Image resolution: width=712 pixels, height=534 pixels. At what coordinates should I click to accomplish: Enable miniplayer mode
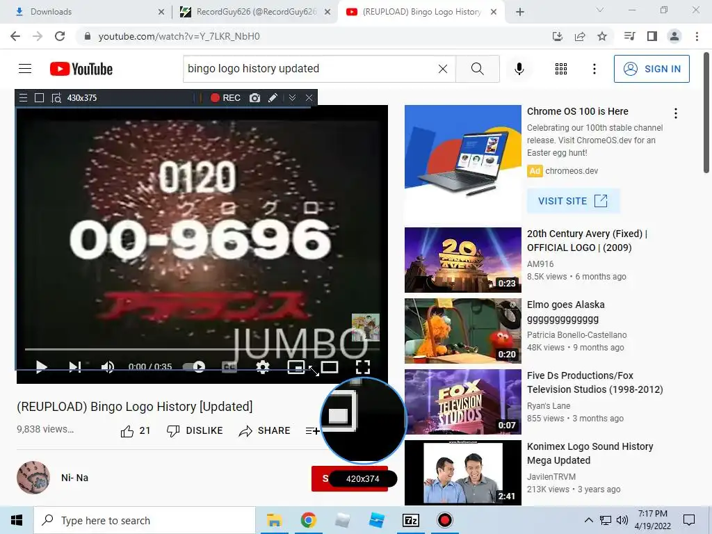tap(296, 367)
